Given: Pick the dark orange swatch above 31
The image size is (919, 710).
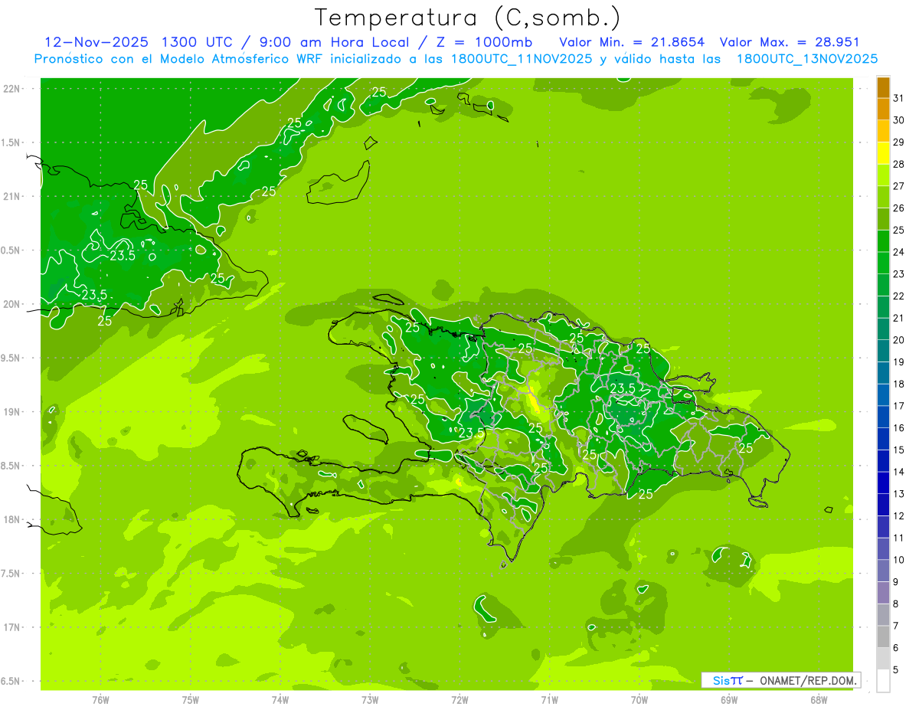Looking at the screenshot, I should (x=883, y=88).
